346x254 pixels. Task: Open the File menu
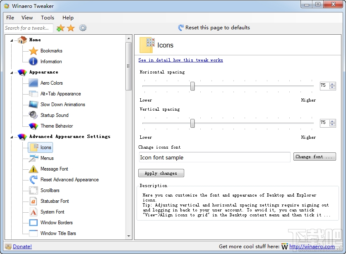(x=10, y=18)
